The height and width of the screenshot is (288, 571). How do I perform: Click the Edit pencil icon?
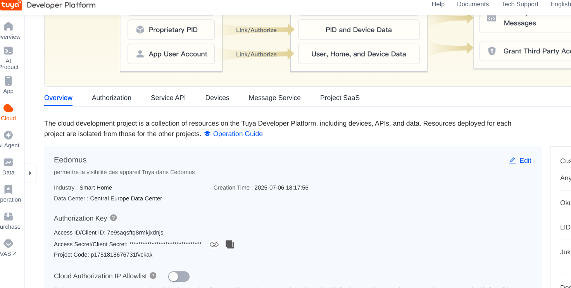(x=512, y=160)
